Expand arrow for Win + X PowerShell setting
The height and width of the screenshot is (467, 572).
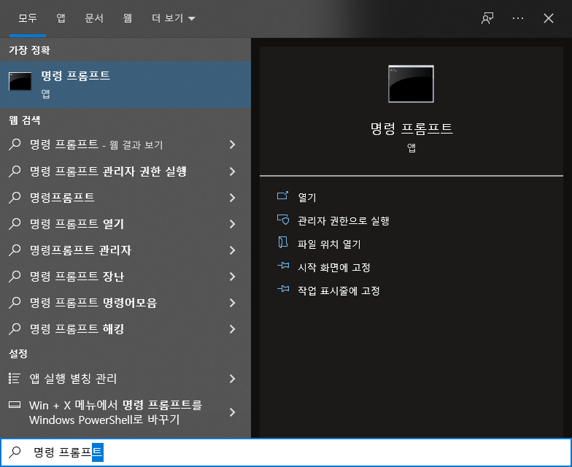coord(232,412)
